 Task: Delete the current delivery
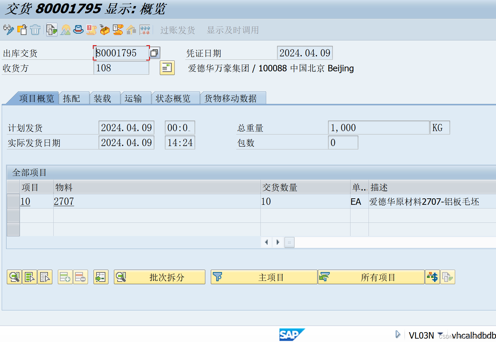tap(35, 30)
